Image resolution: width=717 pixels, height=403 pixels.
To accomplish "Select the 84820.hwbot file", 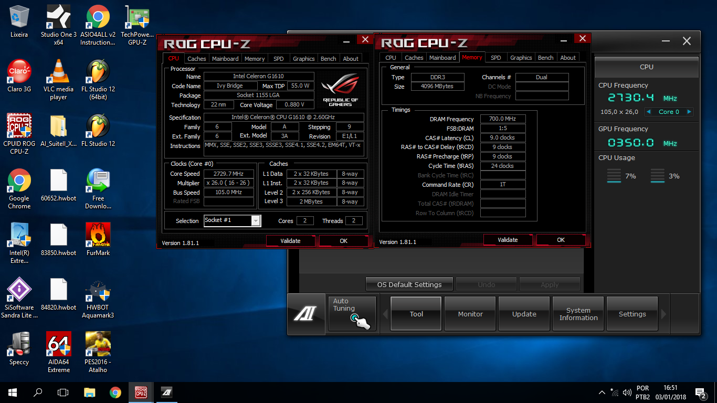I will [59, 294].
